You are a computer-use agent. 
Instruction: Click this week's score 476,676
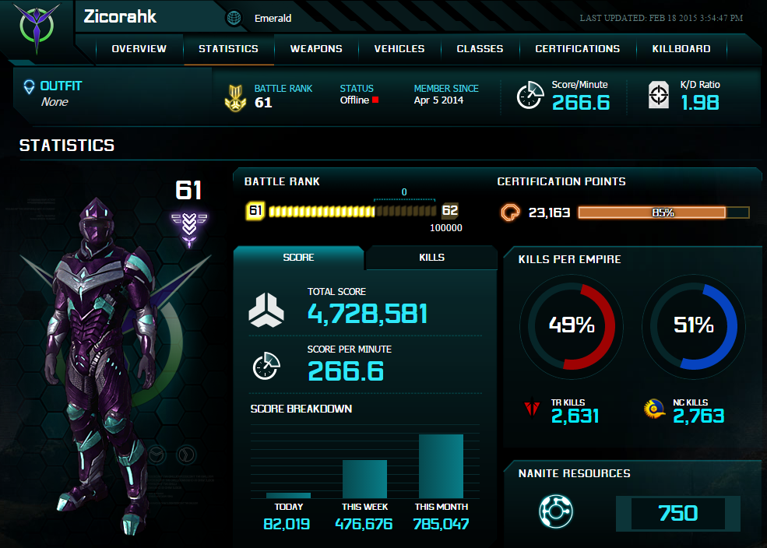tap(364, 525)
